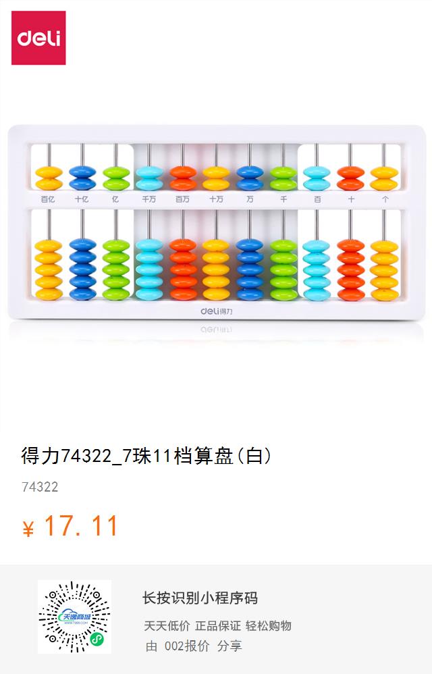Click the yellow upper beads on 十万 column

click(216, 178)
